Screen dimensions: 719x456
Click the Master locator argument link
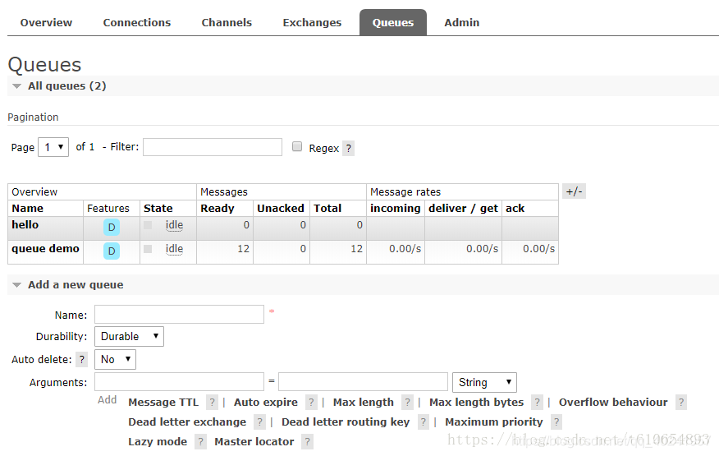click(x=254, y=442)
